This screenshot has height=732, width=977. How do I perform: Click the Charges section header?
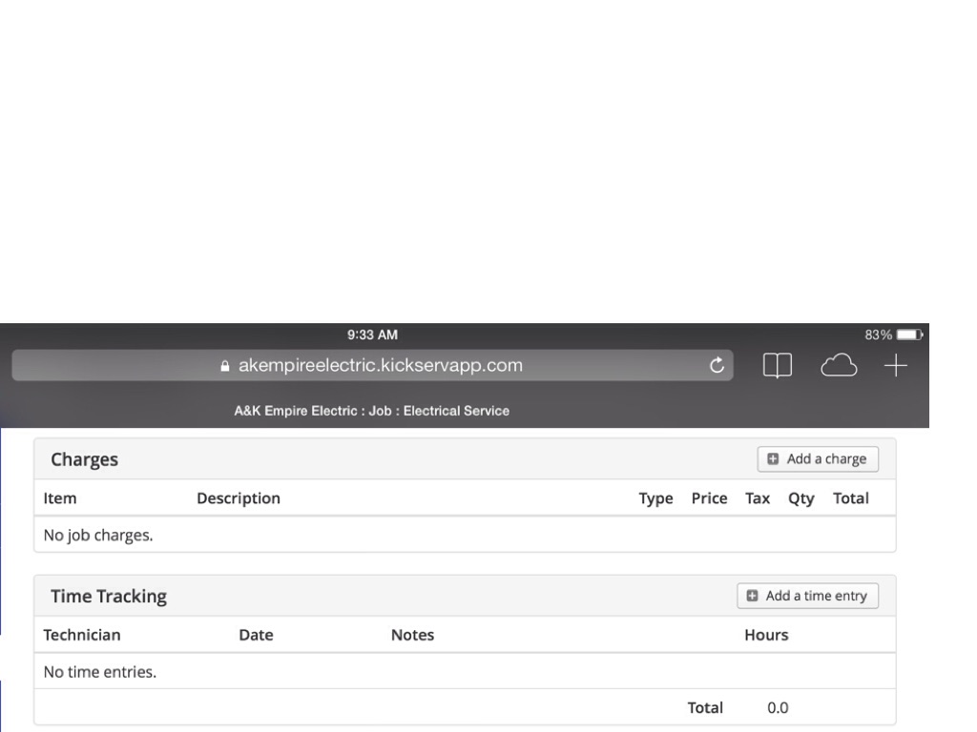point(85,459)
